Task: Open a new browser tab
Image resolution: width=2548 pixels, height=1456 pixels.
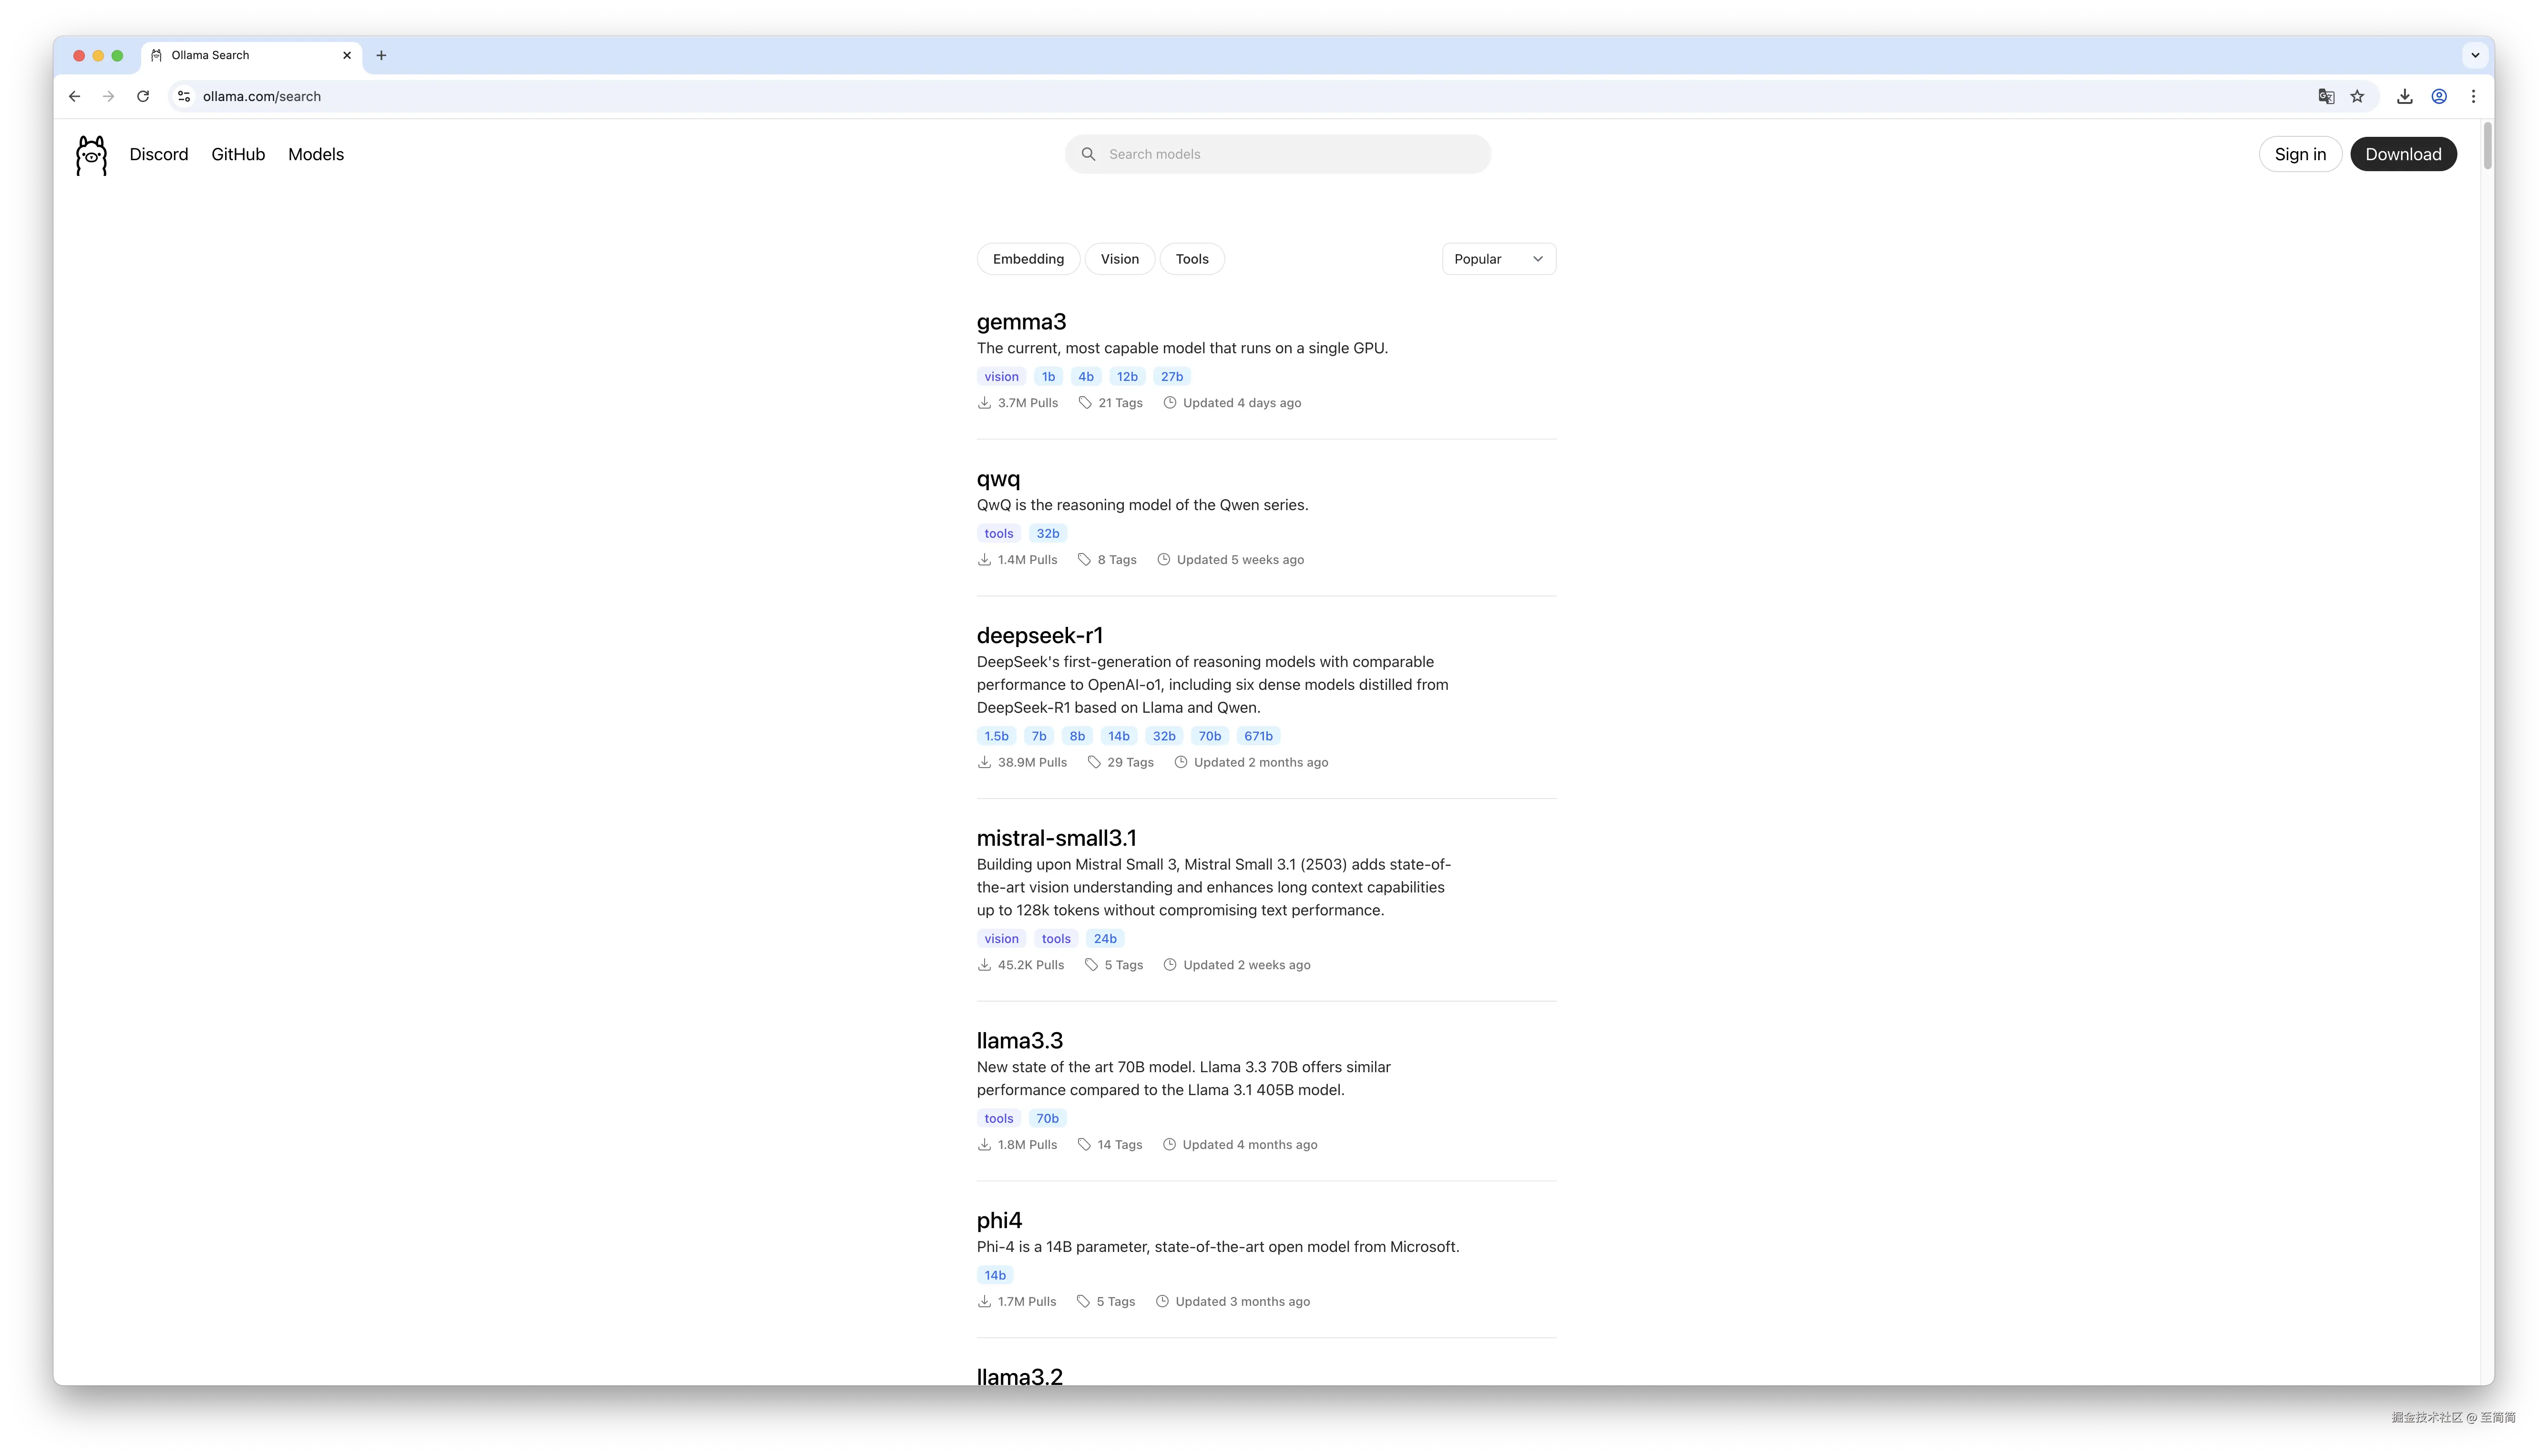Action: [381, 55]
